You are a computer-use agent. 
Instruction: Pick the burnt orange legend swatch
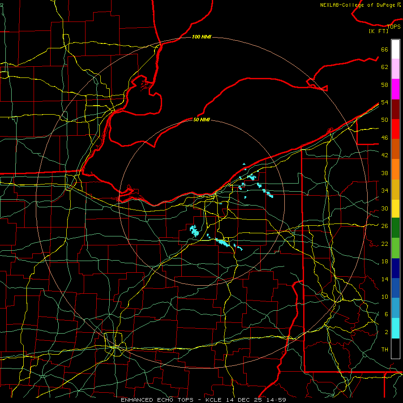[395, 149]
